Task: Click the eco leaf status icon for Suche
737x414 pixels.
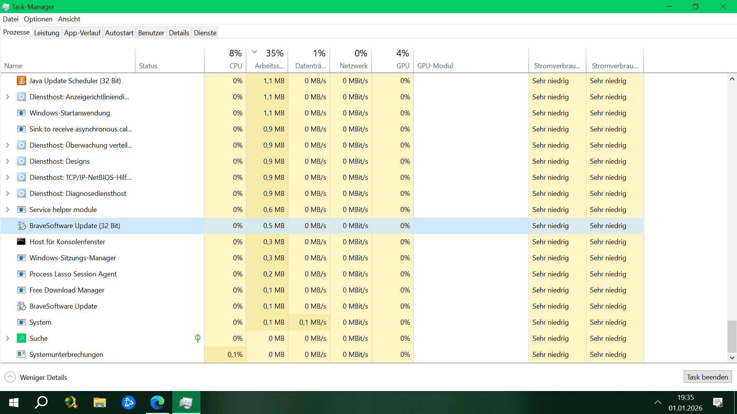Action: click(198, 338)
